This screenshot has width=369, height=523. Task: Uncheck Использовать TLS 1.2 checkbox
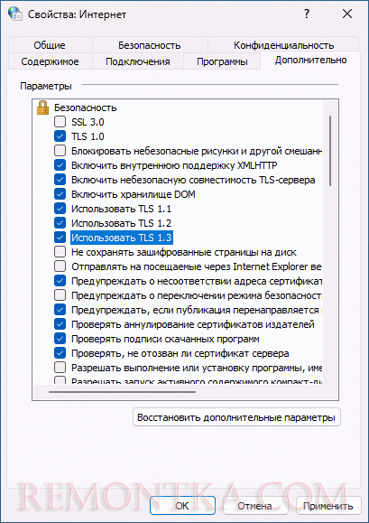tap(60, 223)
